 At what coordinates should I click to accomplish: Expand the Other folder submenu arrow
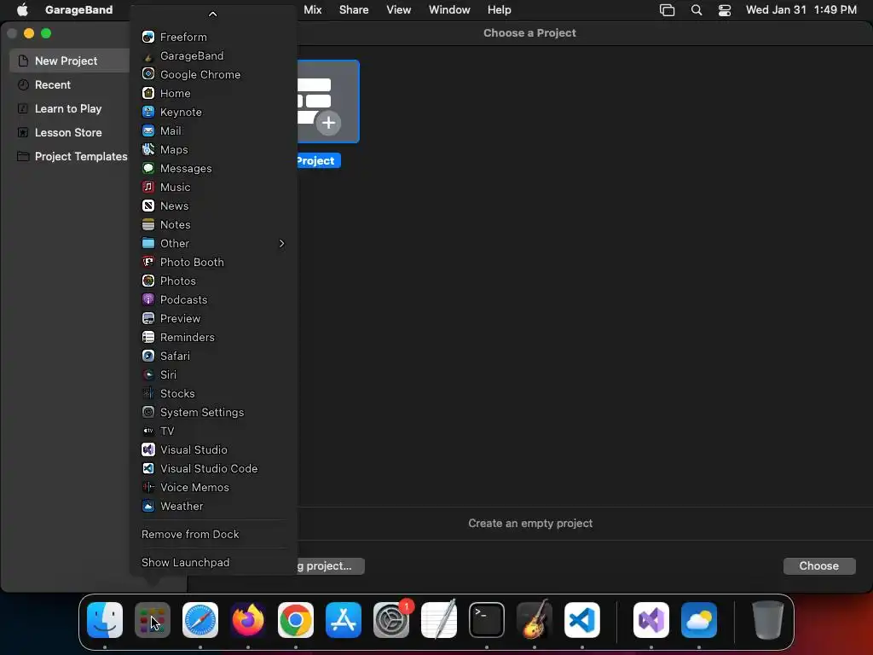(281, 243)
